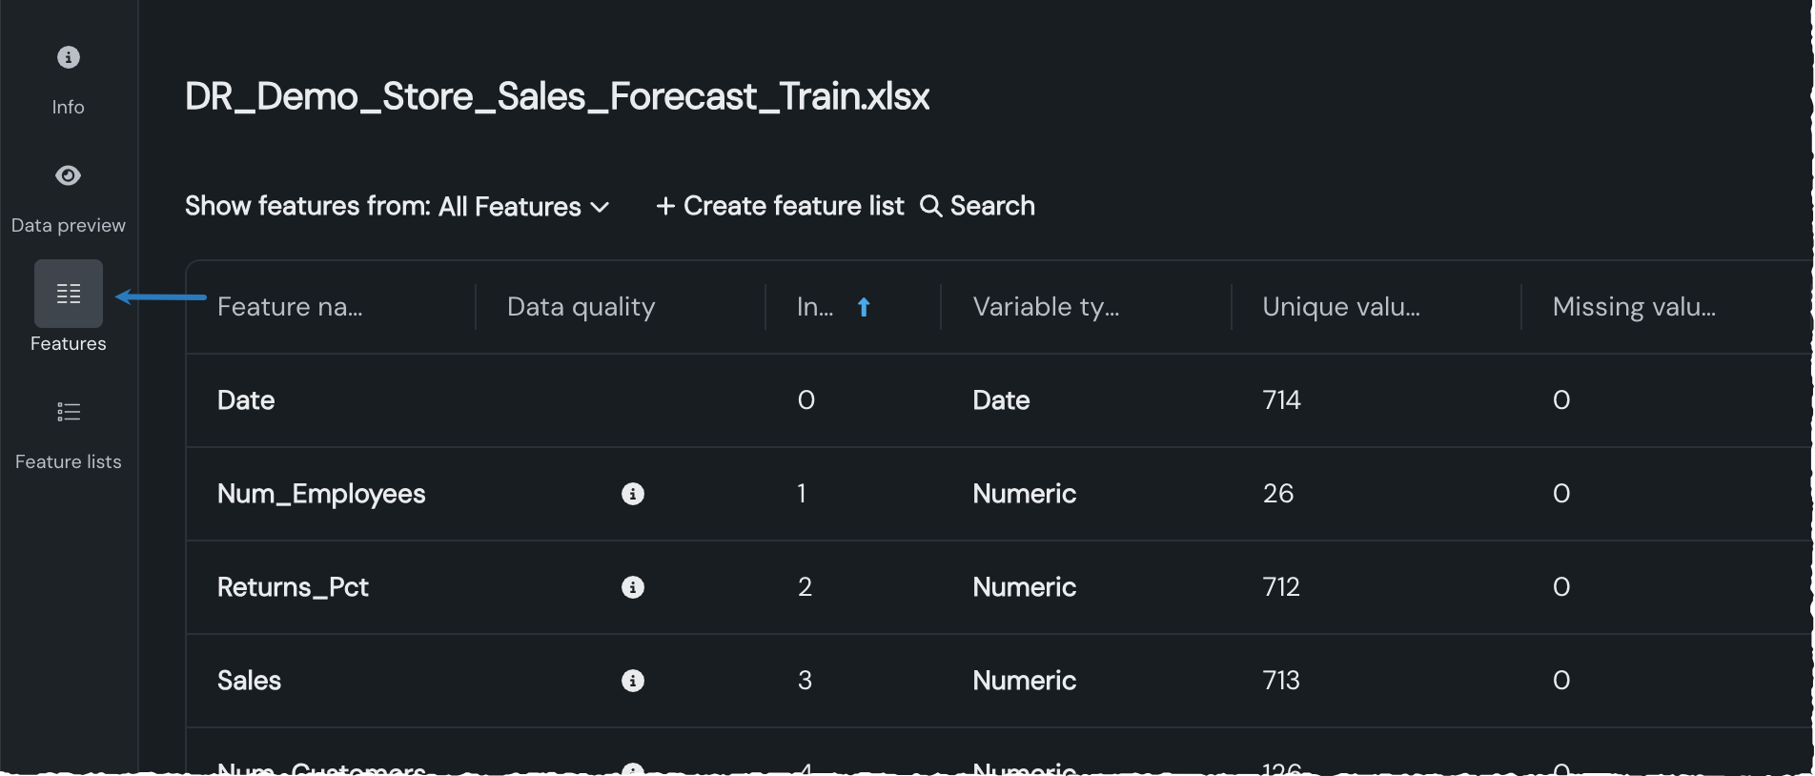Click Returns_Pct data quality info icon
The height and width of the screenshot is (776, 1815).
pos(633,587)
